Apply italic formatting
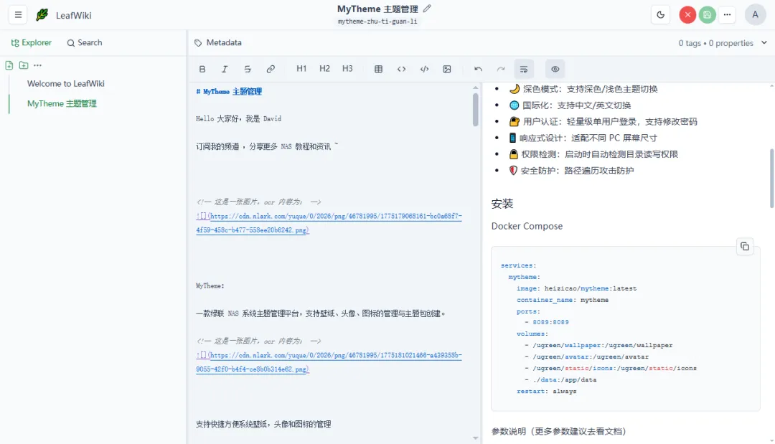The image size is (775, 444). (225, 69)
